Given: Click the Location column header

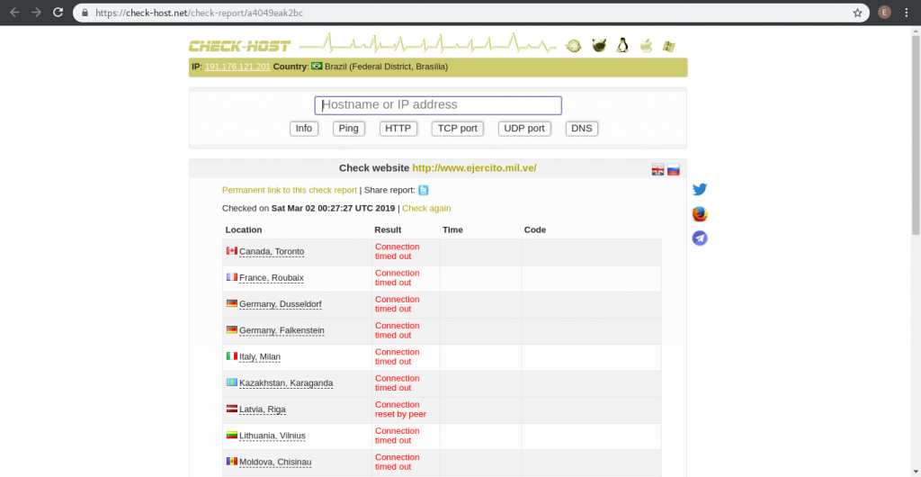Looking at the screenshot, I should (244, 229).
